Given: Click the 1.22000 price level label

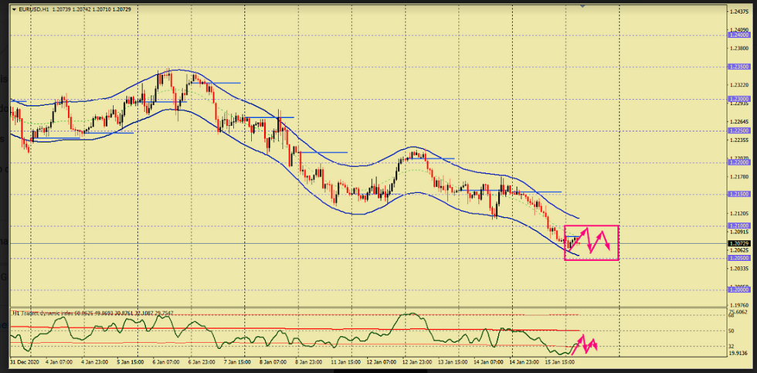Looking at the screenshot, I should [x=739, y=163].
